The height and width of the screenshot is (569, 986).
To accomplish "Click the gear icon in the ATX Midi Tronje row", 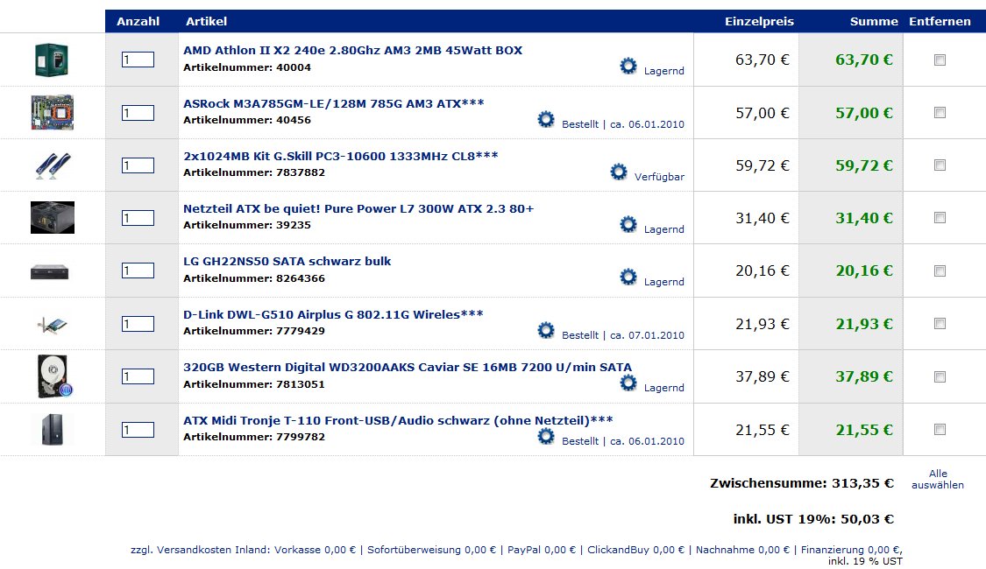I will 546,436.
